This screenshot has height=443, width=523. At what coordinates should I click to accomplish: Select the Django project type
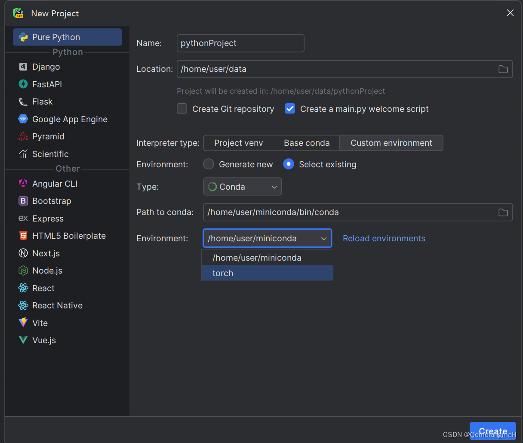tap(46, 67)
